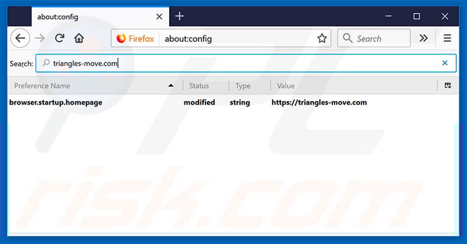Select the about:config tab
Viewport: 467px width, 244px height.
(x=100, y=17)
